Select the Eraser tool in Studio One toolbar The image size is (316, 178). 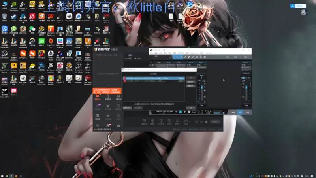189,57
